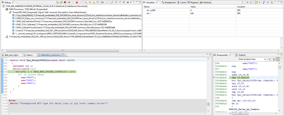Click the Step Into icon
Screen dimensions: 284x116
pos(86,2)
